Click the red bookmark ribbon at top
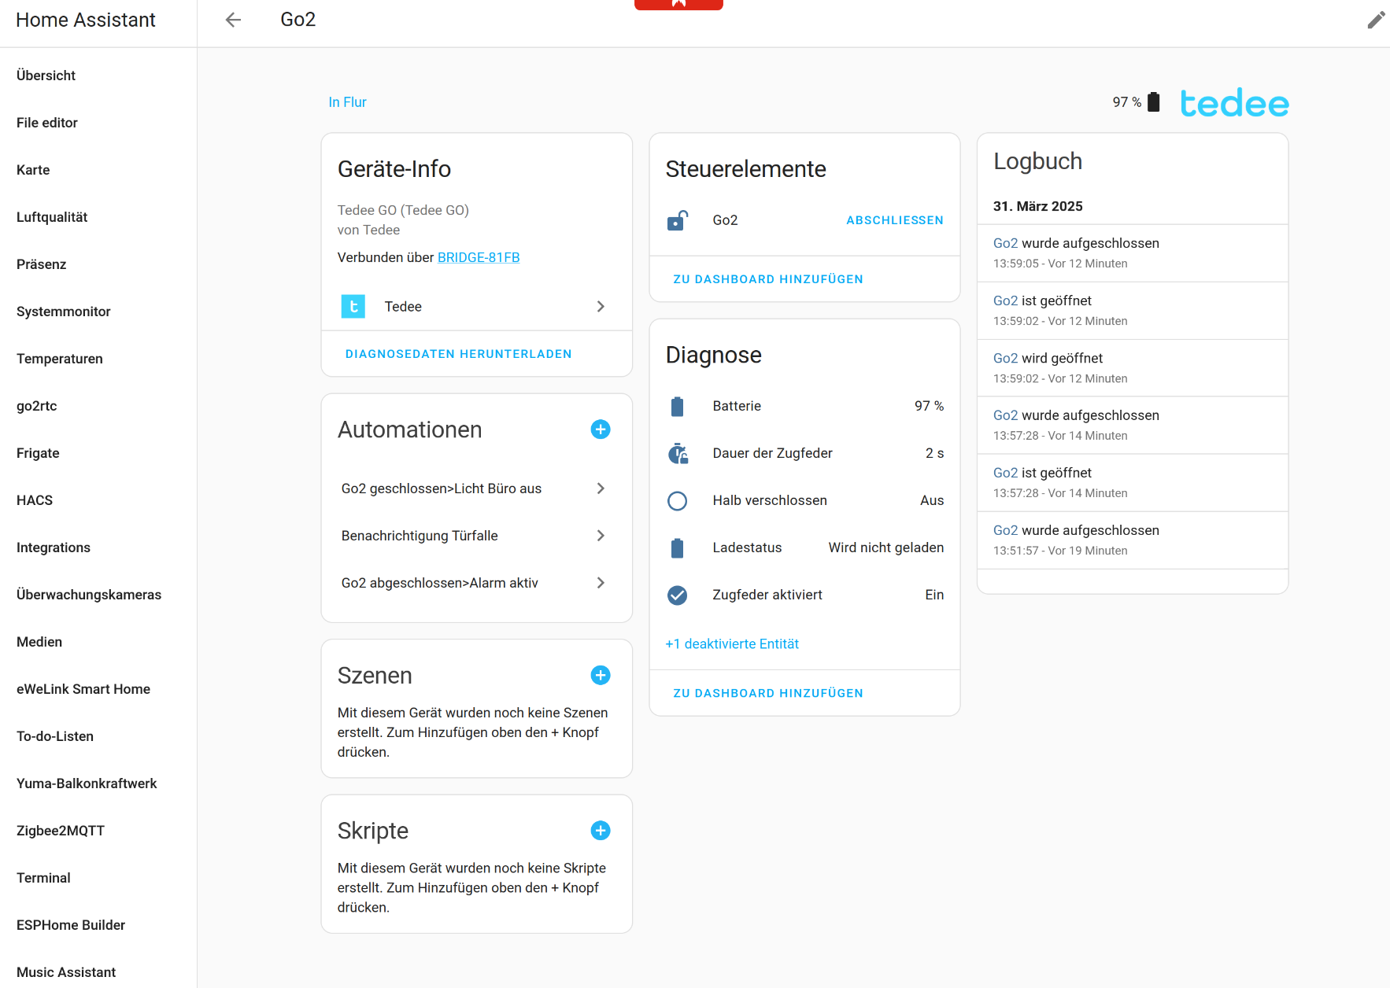Image resolution: width=1390 pixels, height=988 pixels. [x=678, y=4]
